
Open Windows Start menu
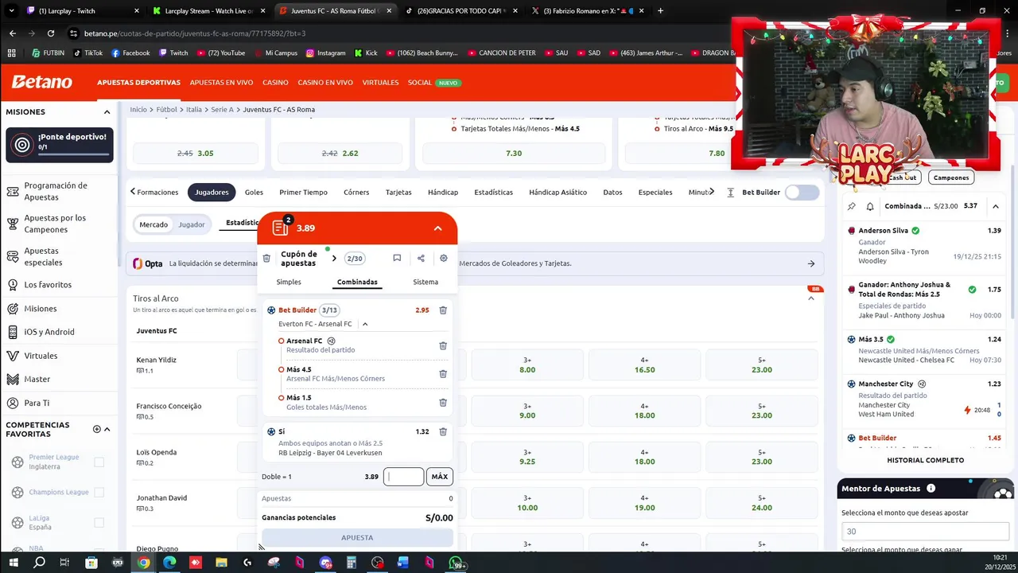pos(14,563)
